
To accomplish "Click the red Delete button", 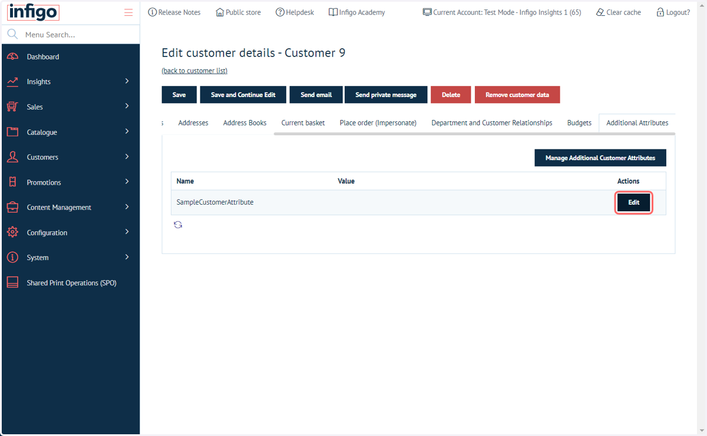I will point(451,95).
